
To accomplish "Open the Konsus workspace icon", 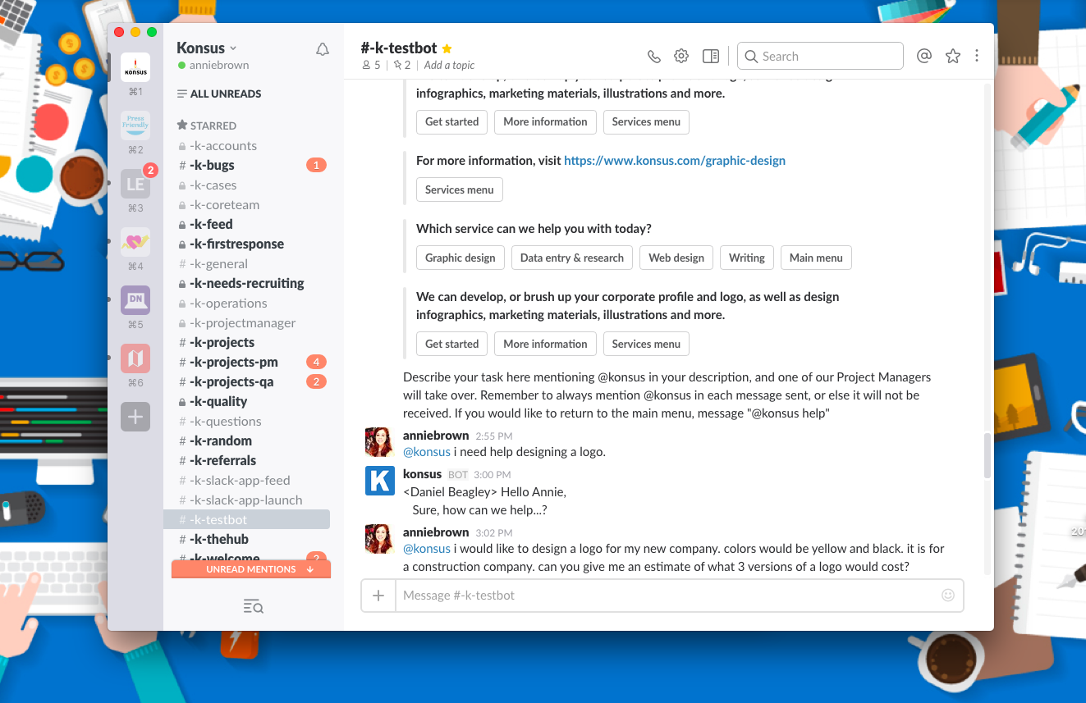I will point(135,67).
